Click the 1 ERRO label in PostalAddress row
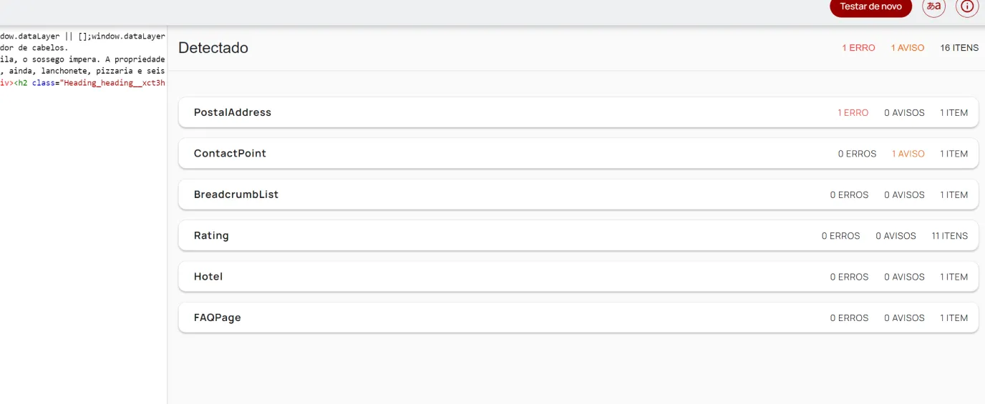The width and height of the screenshot is (985, 404). tap(853, 113)
